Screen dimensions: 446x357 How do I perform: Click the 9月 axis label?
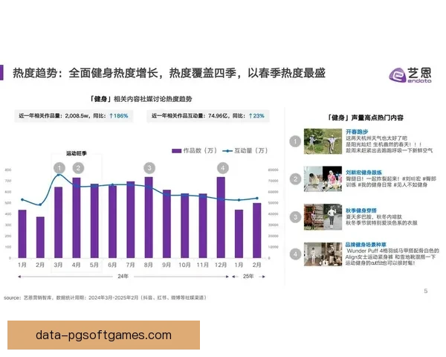pos(167,265)
